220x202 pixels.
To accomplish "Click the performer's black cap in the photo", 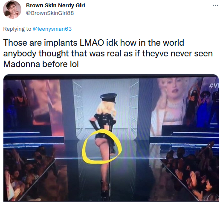I will [108, 97].
